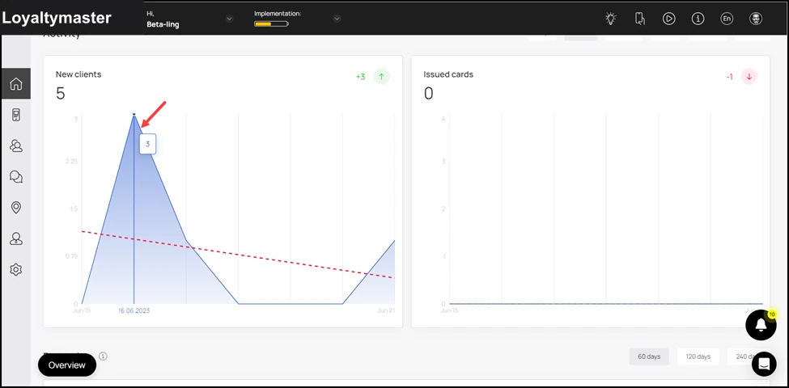
Task: Click the red down arrow on Issued cards
Action: (749, 77)
